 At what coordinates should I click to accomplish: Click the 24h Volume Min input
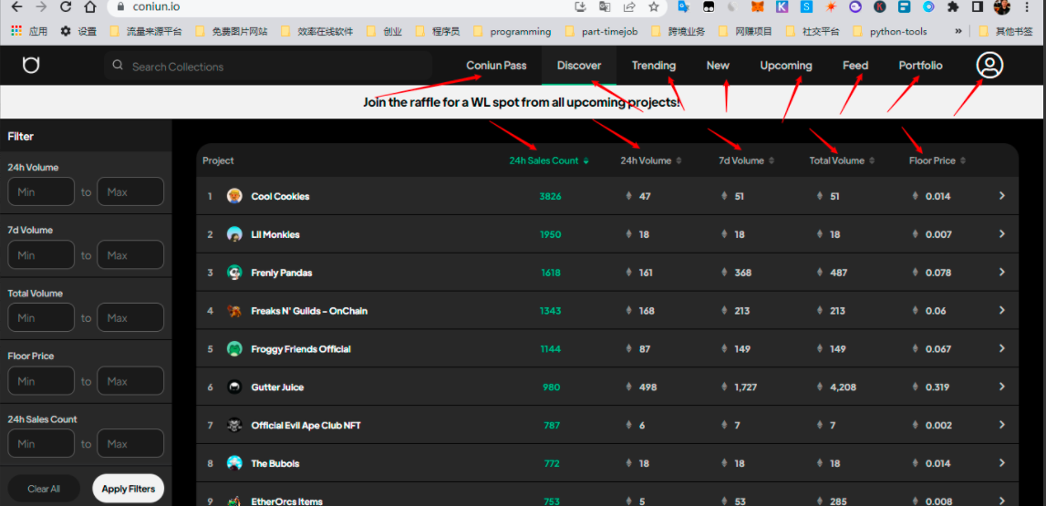pos(41,192)
